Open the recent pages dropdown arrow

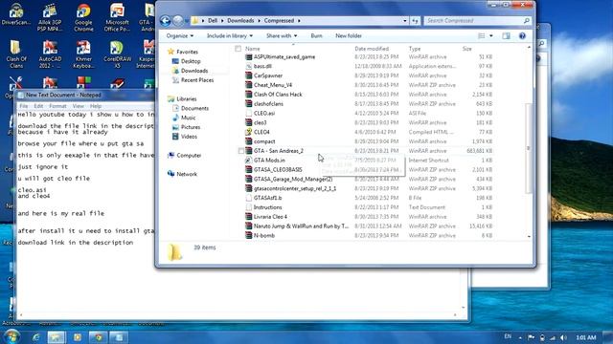click(187, 21)
